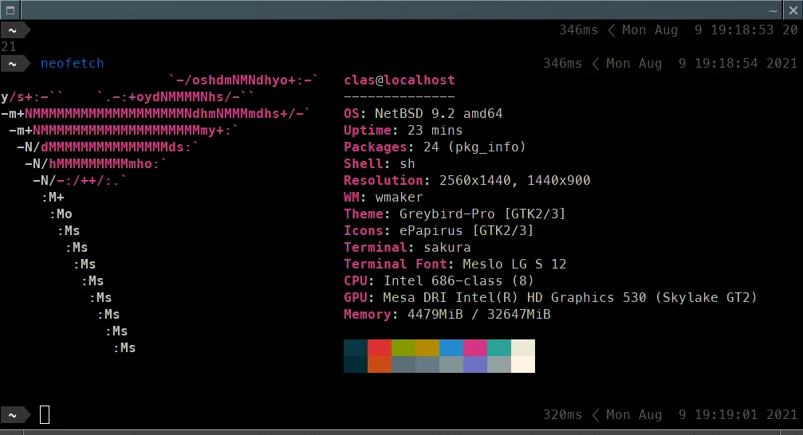Click the tilde prompt badge beside neofetch
803x435 pixels.
pyautogui.click(x=14, y=64)
